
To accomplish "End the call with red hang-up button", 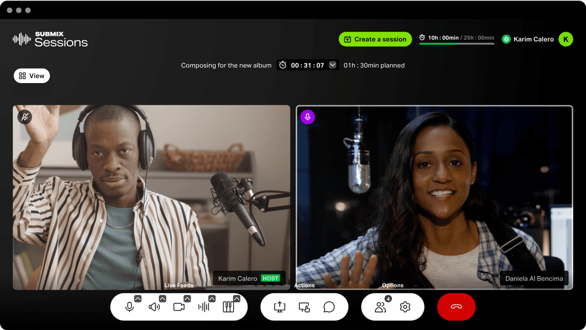I will [456, 307].
